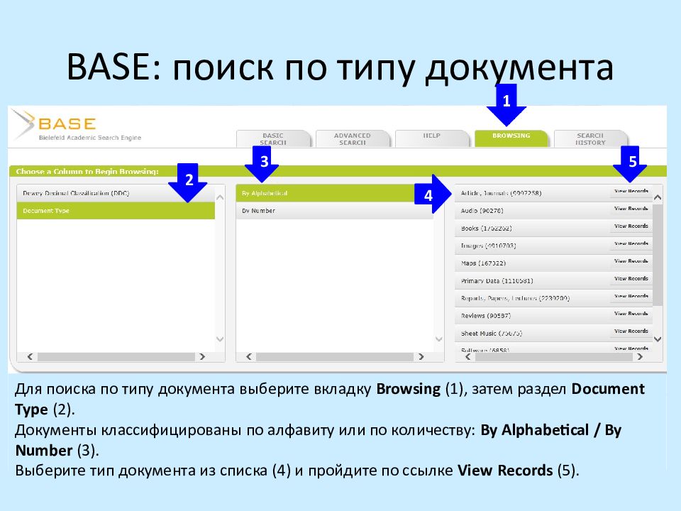Image resolution: width=681 pixels, height=511 pixels.
Task: Select Sheet Music document type
Action: tap(532, 334)
